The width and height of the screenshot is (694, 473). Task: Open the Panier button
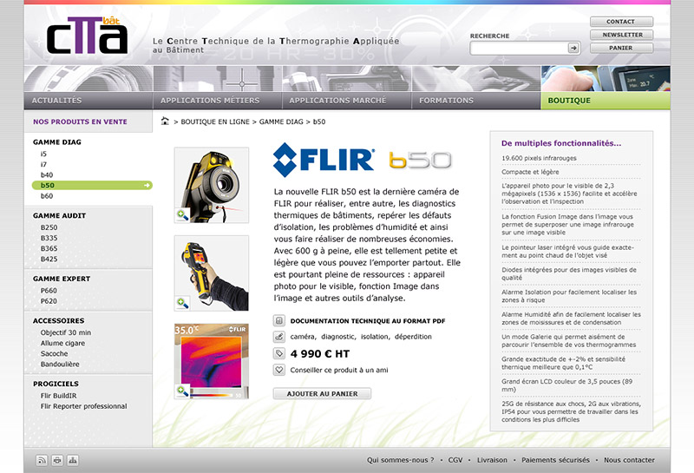(x=621, y=48)
